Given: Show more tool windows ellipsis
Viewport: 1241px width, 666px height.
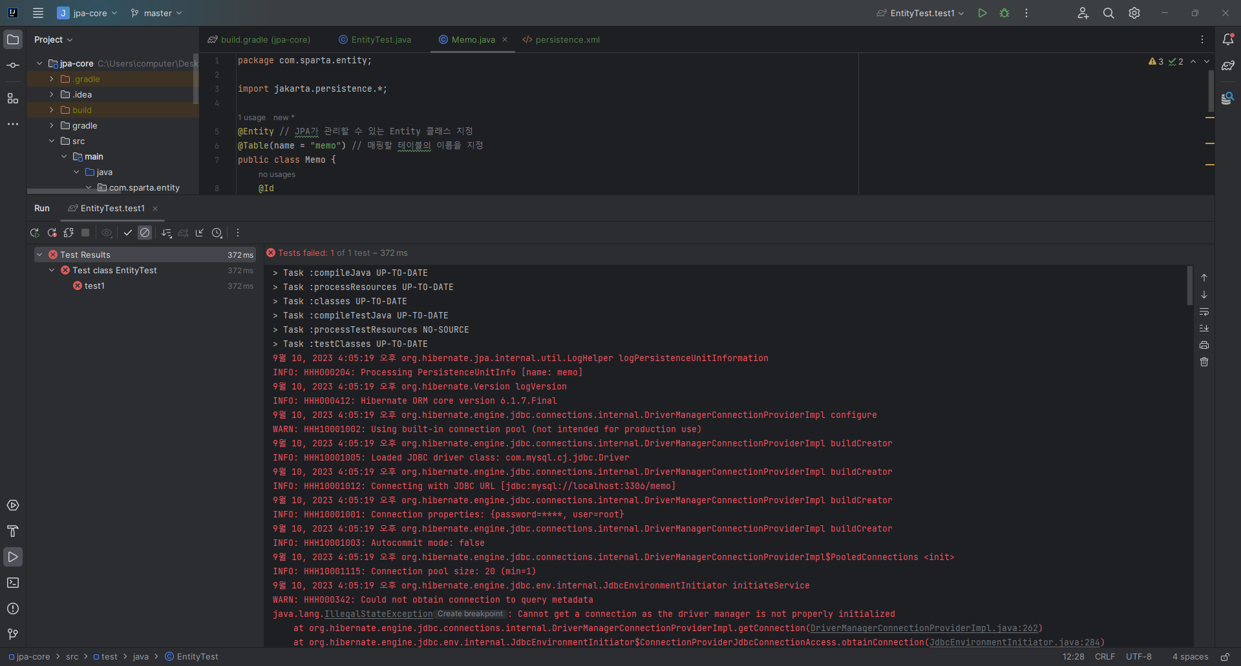Looking at the screenshot, I should tap(13, 124).
